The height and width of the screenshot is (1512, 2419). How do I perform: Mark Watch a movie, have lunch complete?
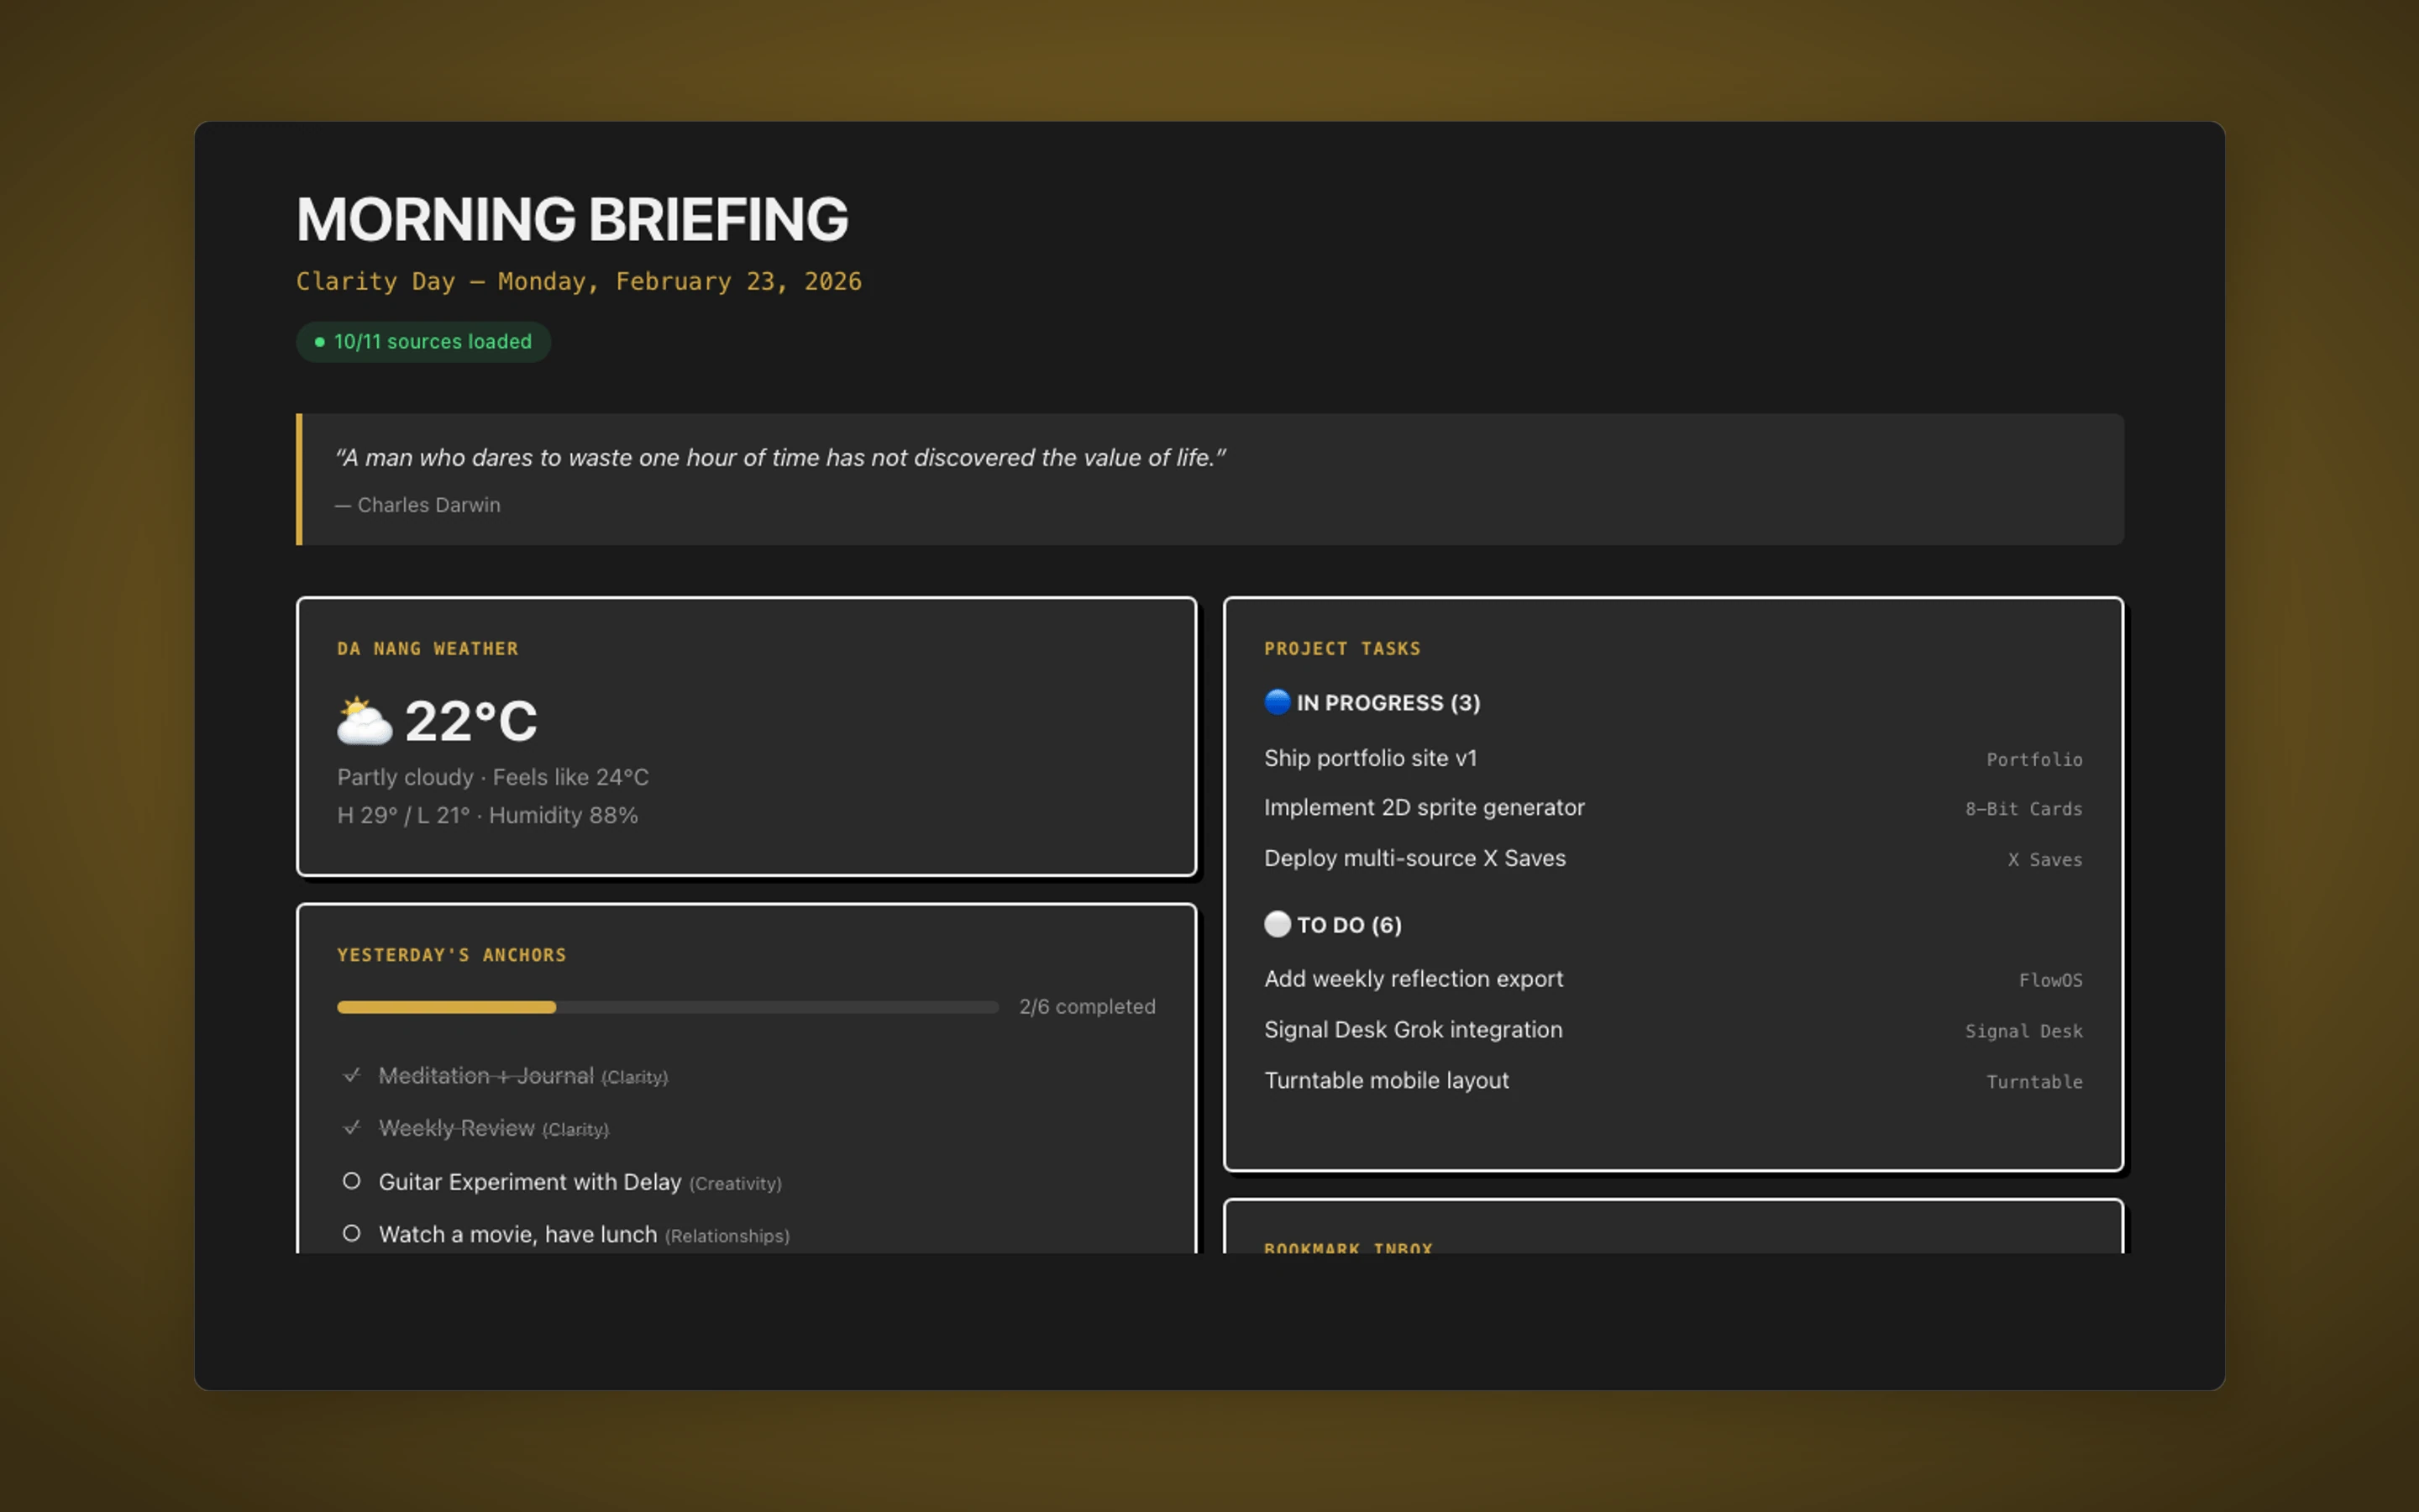(351, 1233)
